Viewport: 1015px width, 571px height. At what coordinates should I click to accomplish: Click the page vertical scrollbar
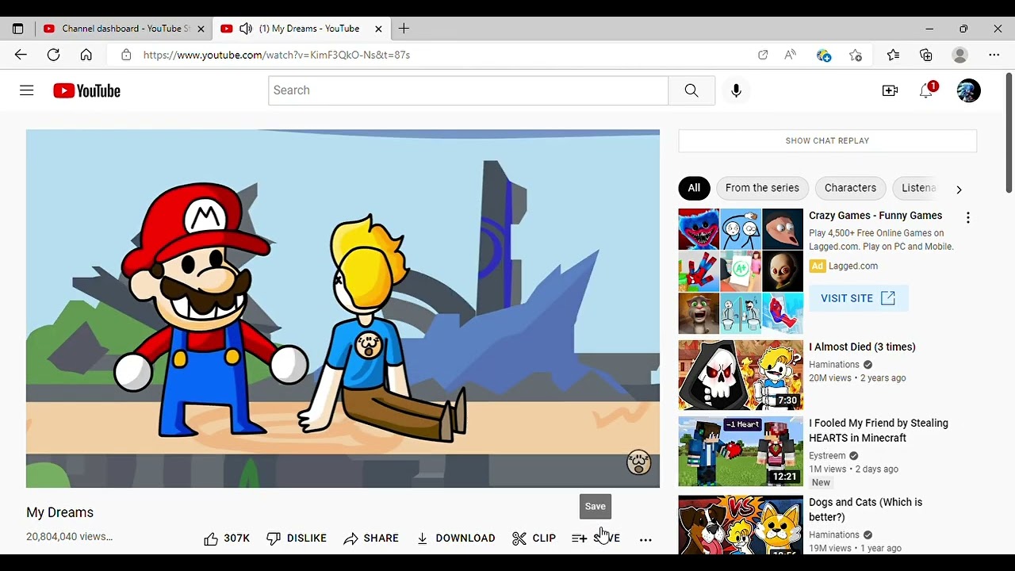[1009, 132]
